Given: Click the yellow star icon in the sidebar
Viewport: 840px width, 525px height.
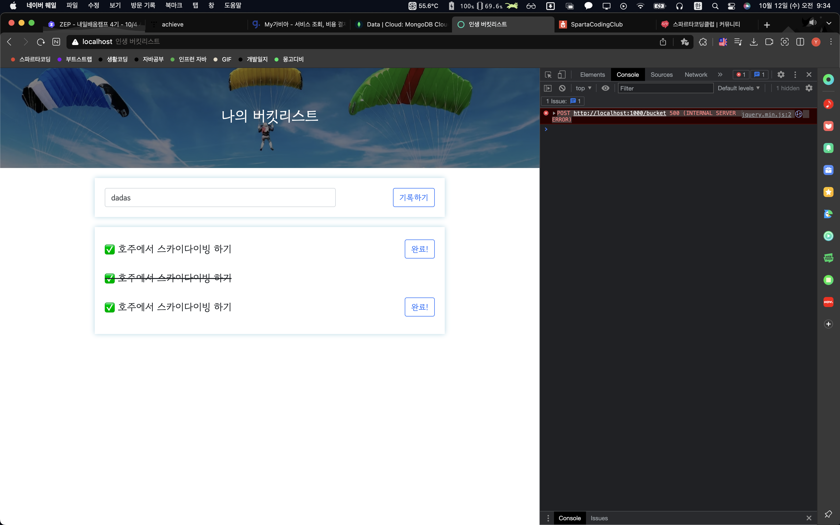Looking at the screenshot, I should coord(828,192).
